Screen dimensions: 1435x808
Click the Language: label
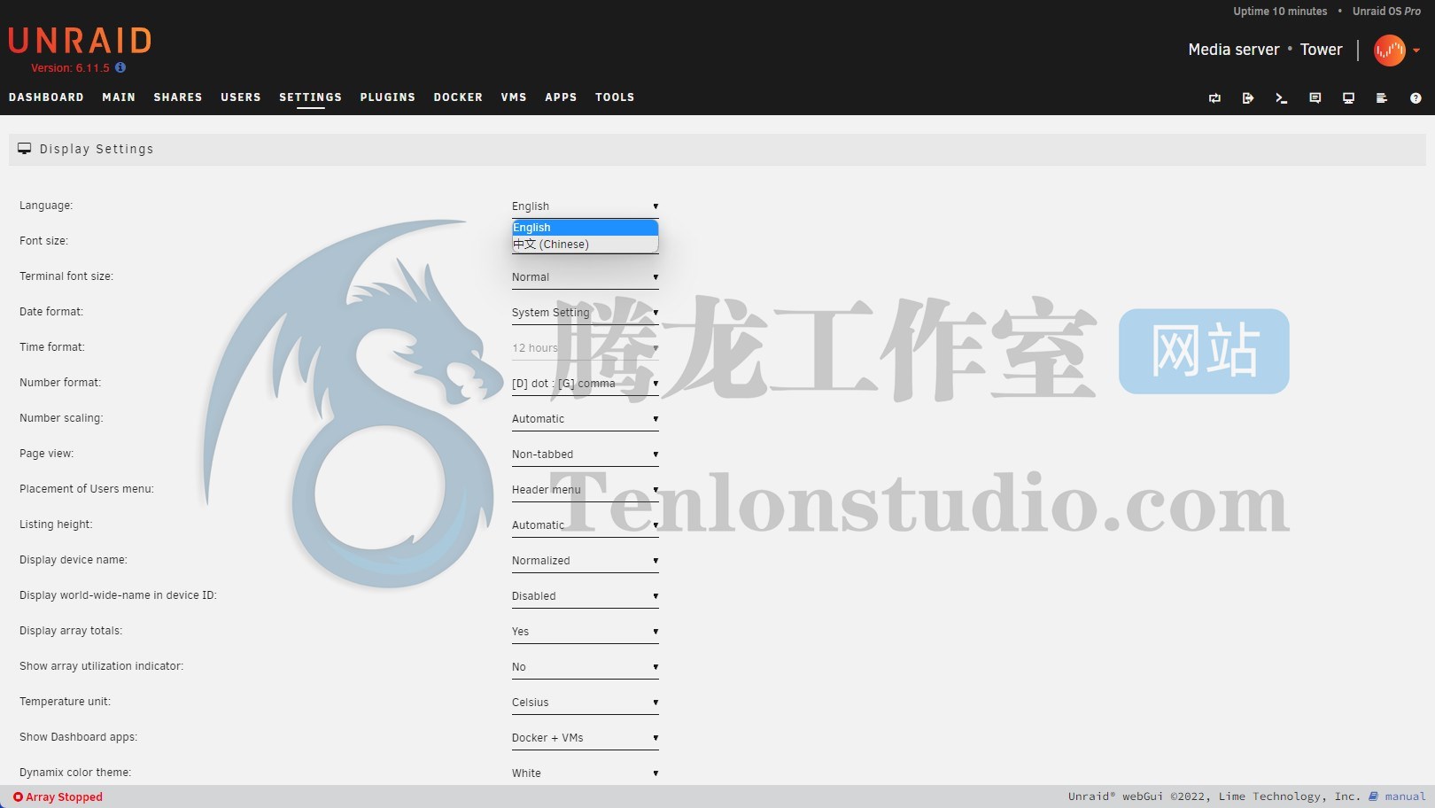click(x=46, y=206)
